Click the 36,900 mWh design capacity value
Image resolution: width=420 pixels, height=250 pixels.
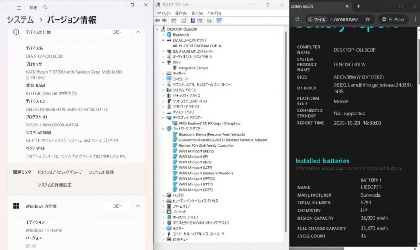374,218
